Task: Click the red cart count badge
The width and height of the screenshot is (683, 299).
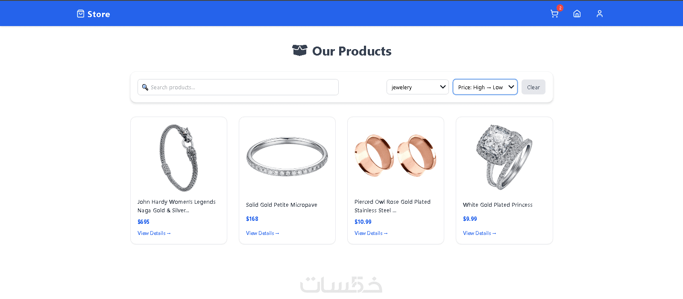Action: tap(560, 8)
